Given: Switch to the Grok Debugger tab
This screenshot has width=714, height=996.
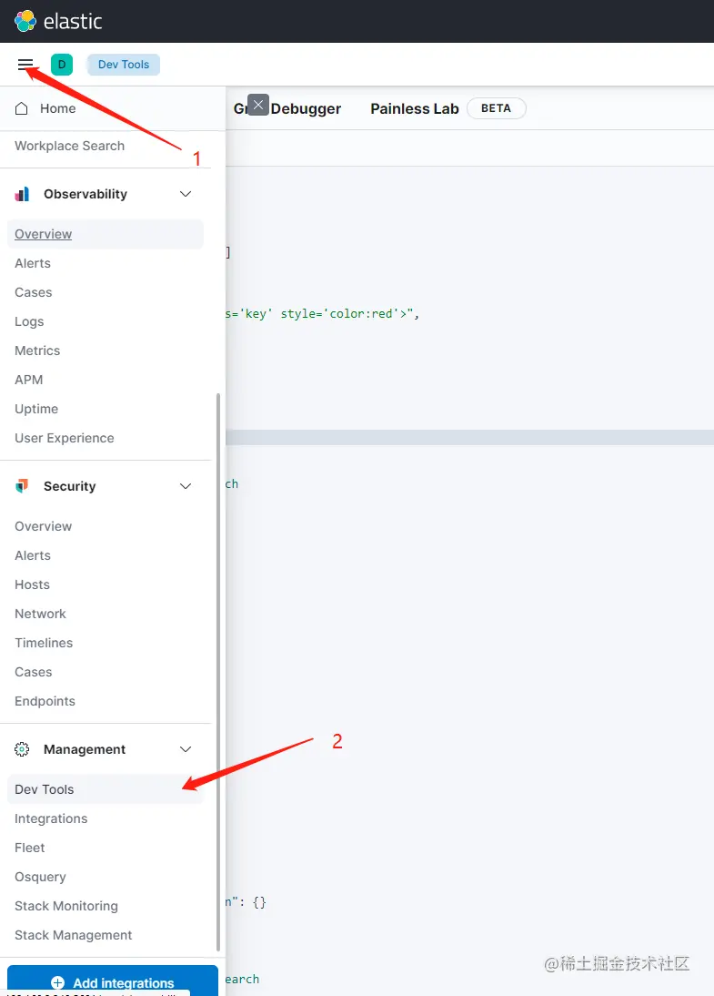Looking at the screenshot, I should 287,108.
